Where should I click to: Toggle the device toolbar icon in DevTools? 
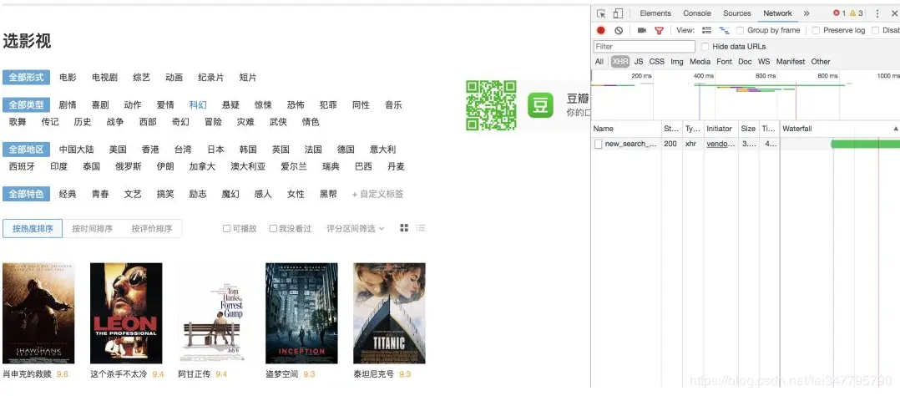tap(618, 13)
